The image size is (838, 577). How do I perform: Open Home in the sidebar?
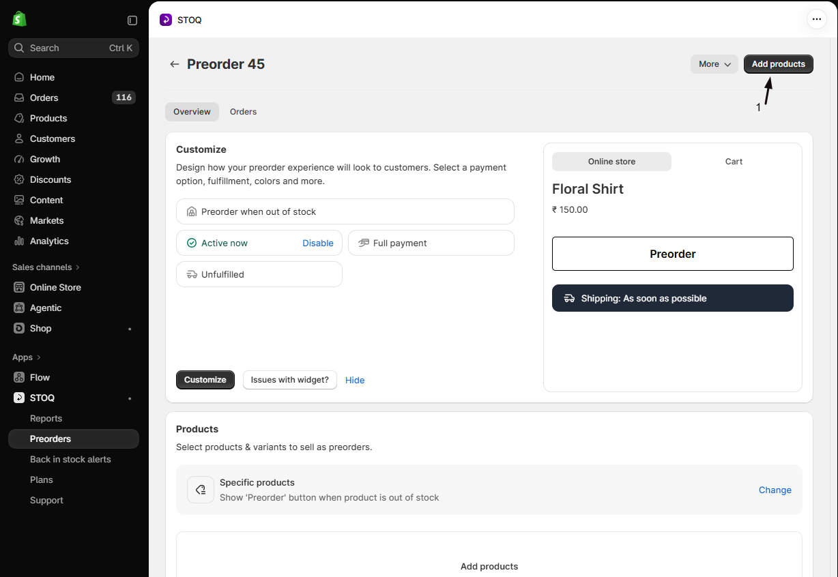pyautogui.click(x=74, y=77)
